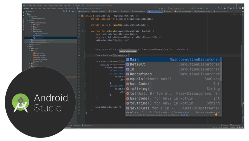Select MainActivity in project tree
This screenshot has width=249, height=141.
[38, 36]
